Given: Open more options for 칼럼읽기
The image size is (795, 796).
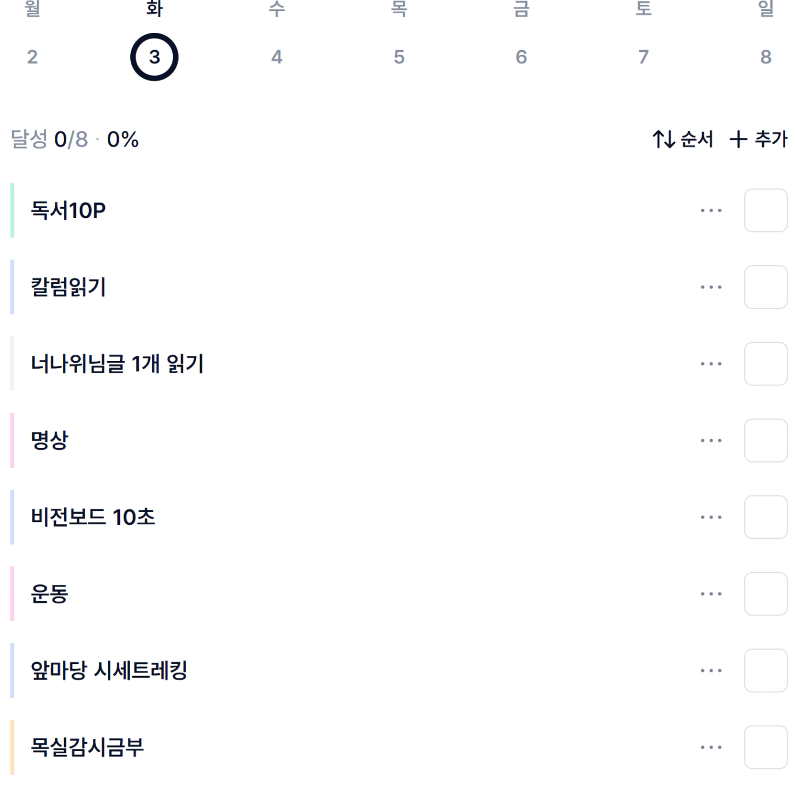Looking at the screenshot, I should coord(711,287).
